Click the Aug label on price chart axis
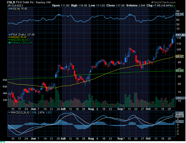 [91, 109]
